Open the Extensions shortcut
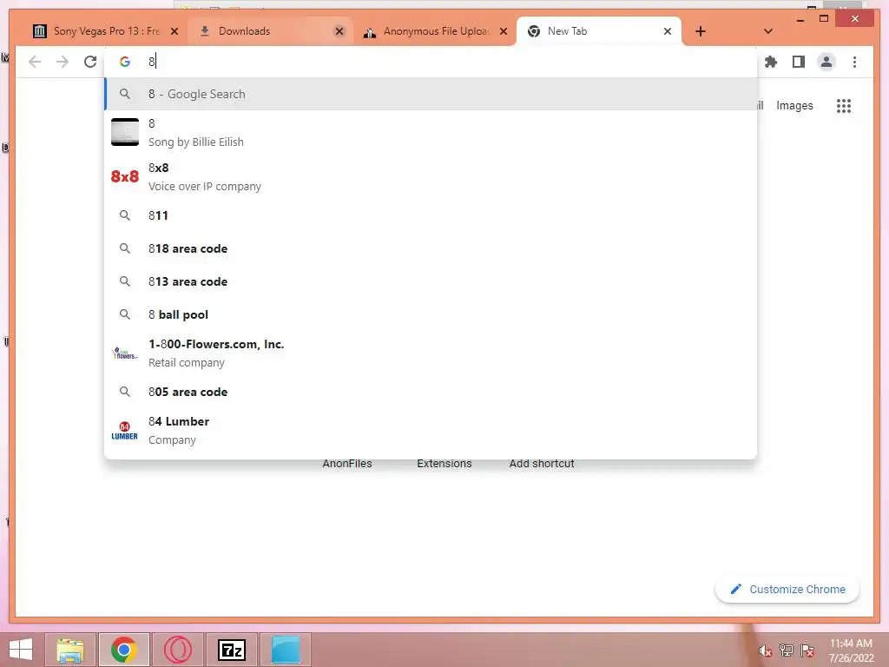The height and width of the screenshot is (667, 889). [444, 464]
